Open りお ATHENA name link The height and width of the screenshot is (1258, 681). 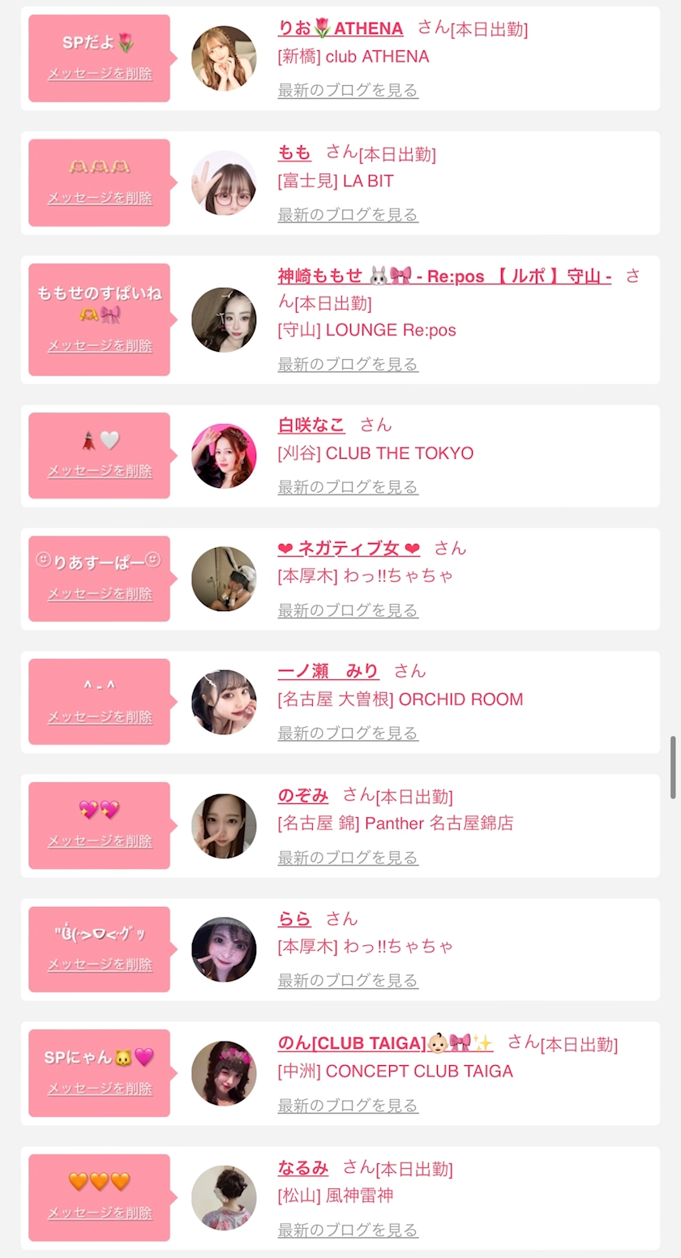click(340, 28)
